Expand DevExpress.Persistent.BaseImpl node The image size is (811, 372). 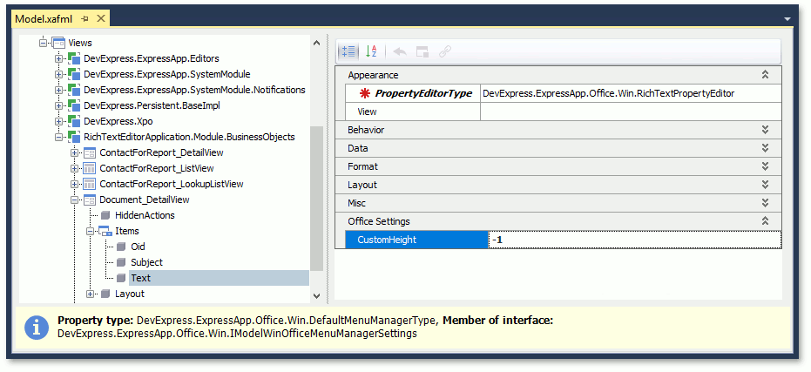59,105
